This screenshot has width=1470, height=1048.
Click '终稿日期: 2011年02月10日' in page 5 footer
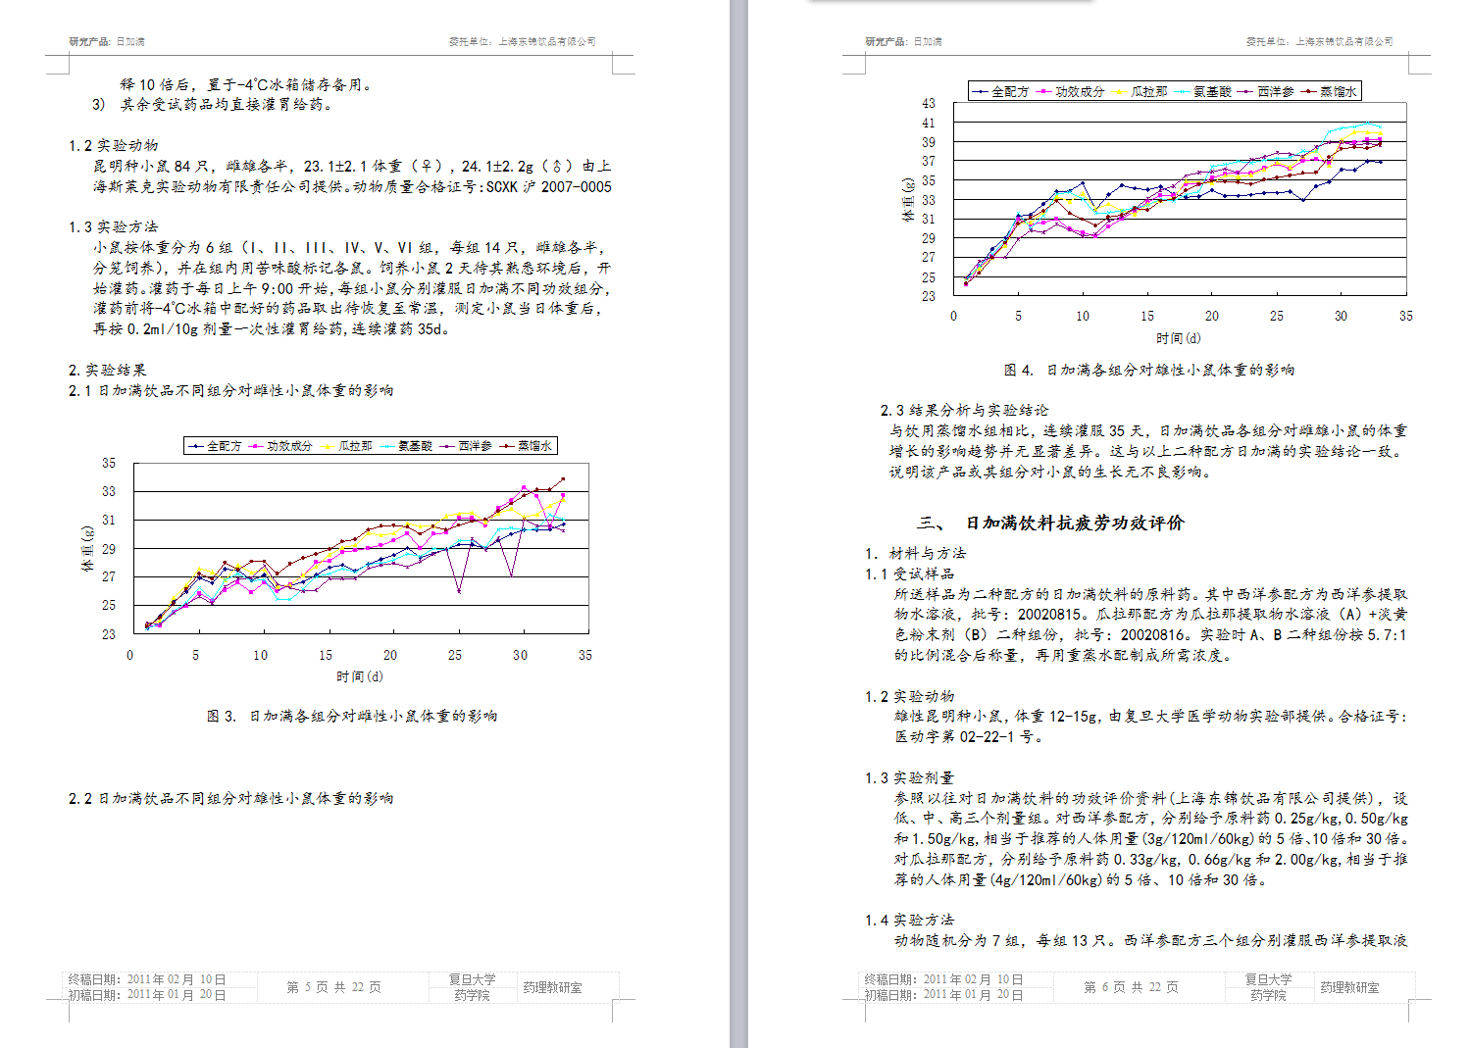click(x=147, y=979)
